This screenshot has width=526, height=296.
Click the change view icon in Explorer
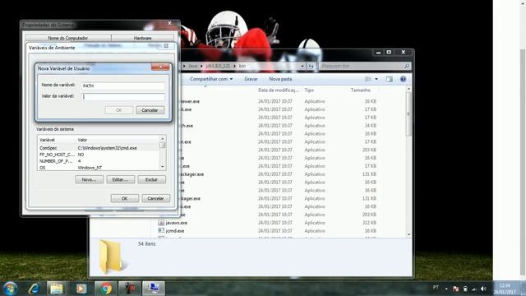click(368, 79)
